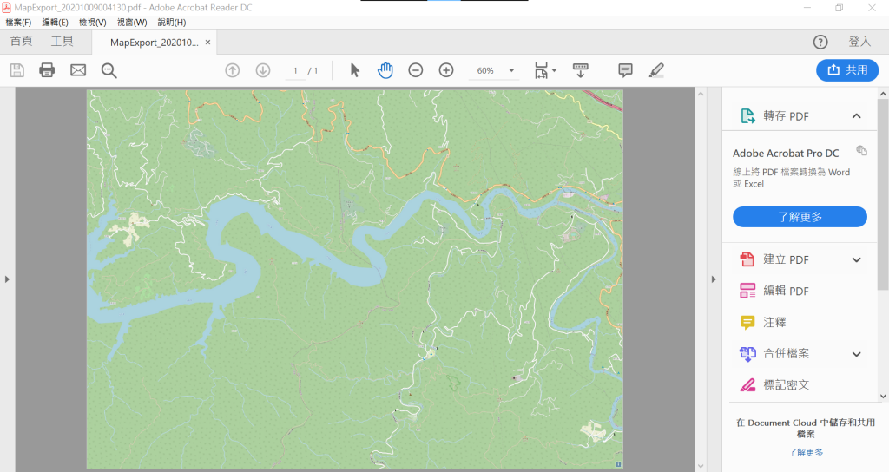
Task: Select the arrow Selection tool
Action: click(355, 70)
